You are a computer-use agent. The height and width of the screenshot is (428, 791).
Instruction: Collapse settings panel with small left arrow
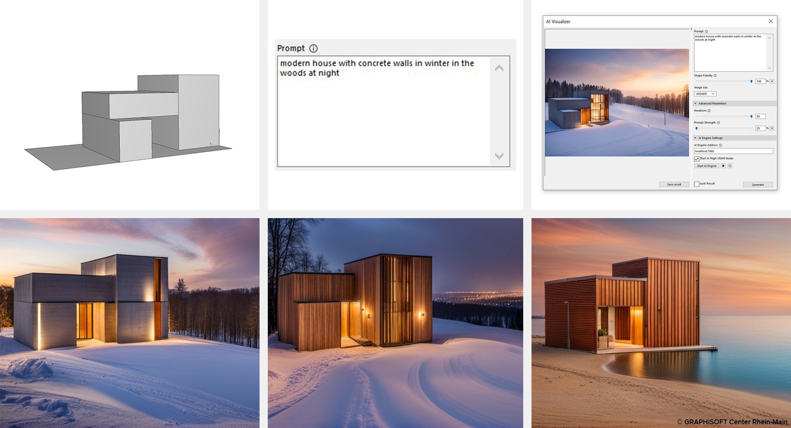pos(691,29)
